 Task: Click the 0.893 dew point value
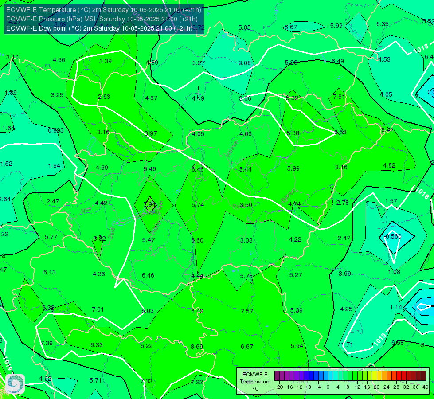[x=55, y=130]
